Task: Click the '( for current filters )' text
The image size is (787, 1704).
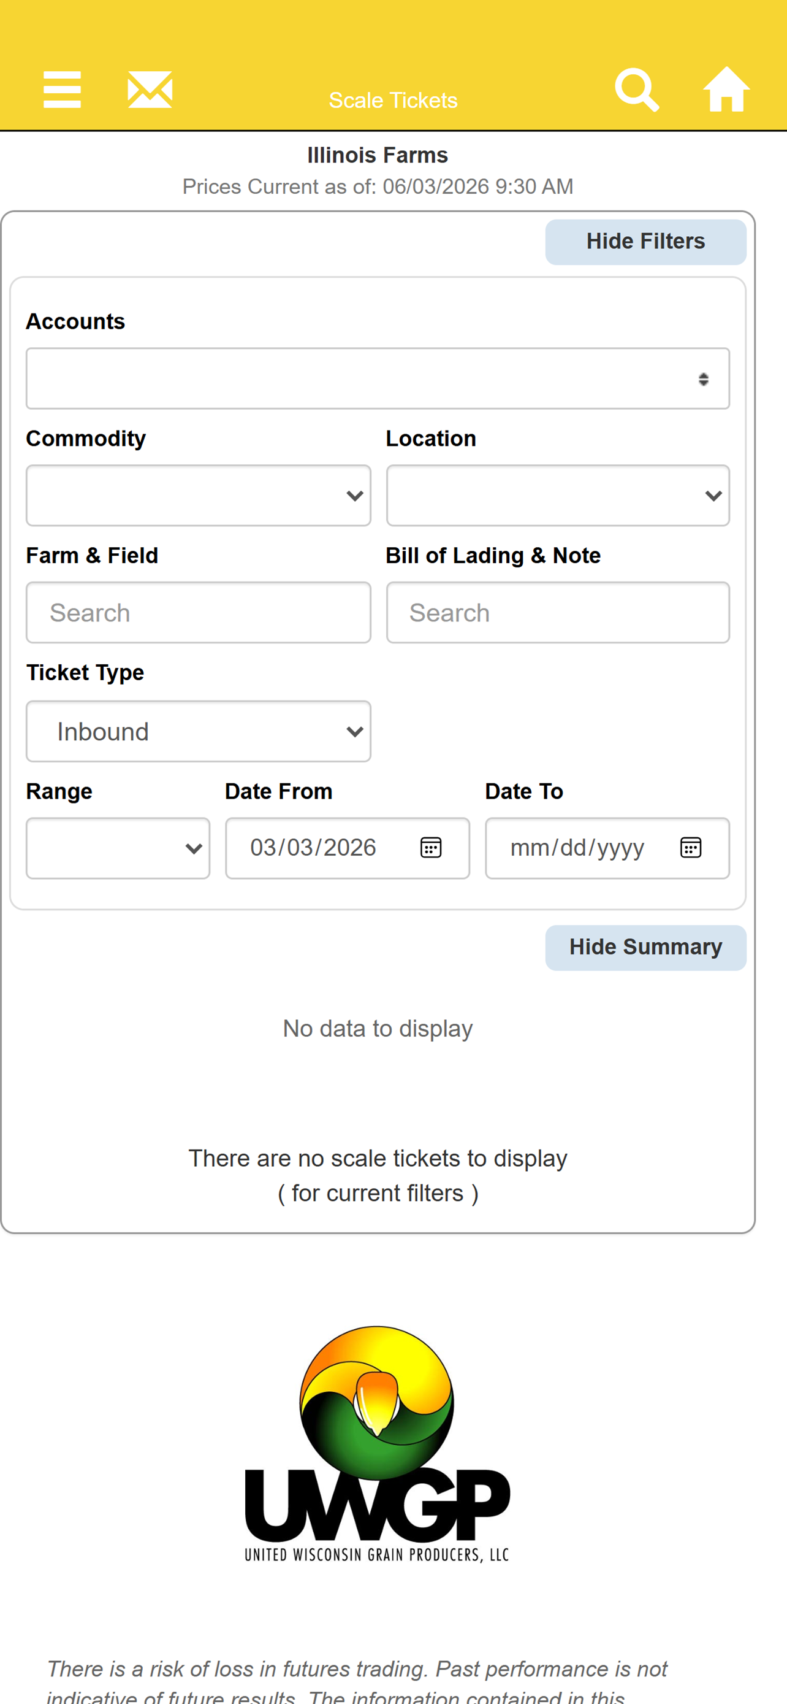Action: (x=378, y=1193)
